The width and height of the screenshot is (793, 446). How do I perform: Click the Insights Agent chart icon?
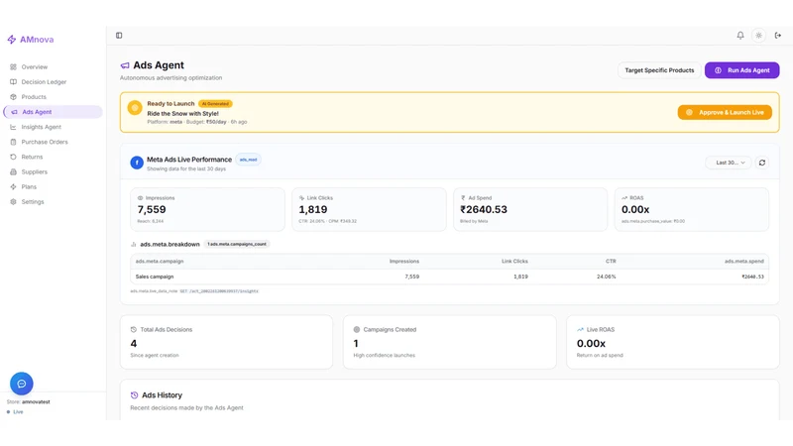coord(13,127)
